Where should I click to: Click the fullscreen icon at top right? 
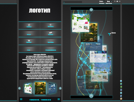coord(120,1)
